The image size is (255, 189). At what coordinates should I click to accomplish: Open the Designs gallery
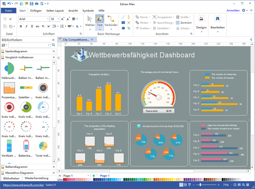point(201,21)
